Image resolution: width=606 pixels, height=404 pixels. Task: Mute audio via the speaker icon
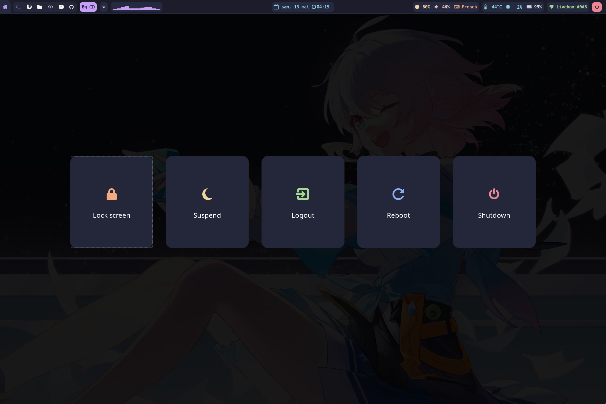pyautogui.click(x=436, y=7)
